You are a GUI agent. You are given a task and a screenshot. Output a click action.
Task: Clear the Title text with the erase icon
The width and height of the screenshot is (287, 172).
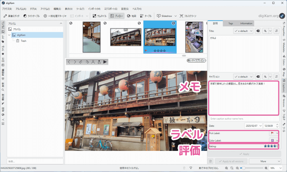(x=258, y=31)
